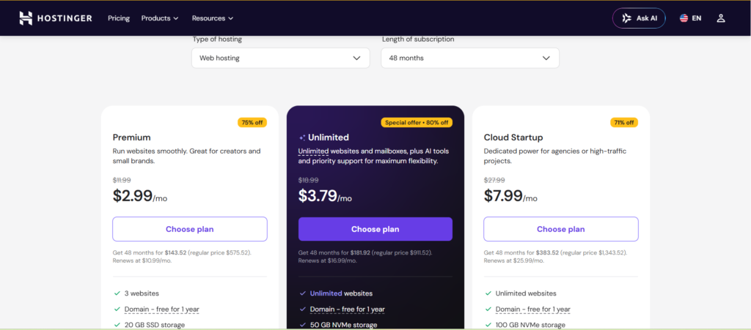Click 'Renews at $10.99/mo' text
Viewport: 751px width, 330px height.
tap(142, 260)
